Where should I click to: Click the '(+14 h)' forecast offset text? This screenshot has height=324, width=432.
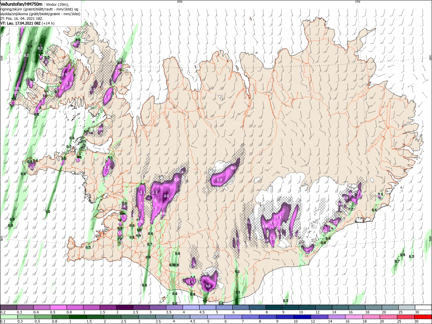pos(48,23)
